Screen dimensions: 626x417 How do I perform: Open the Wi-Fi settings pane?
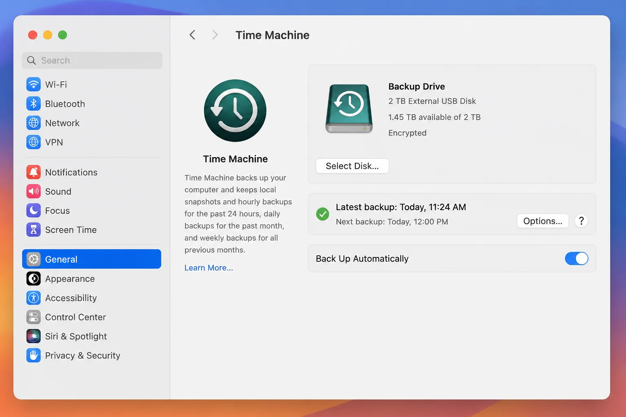point(92,84)
